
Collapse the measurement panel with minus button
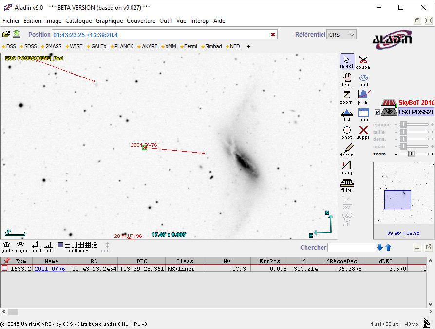click(x=417, y=247)
